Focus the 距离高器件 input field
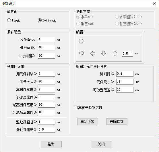Image resolution: width=159 pixels, height=152 pixels. (x=46, y=97)
